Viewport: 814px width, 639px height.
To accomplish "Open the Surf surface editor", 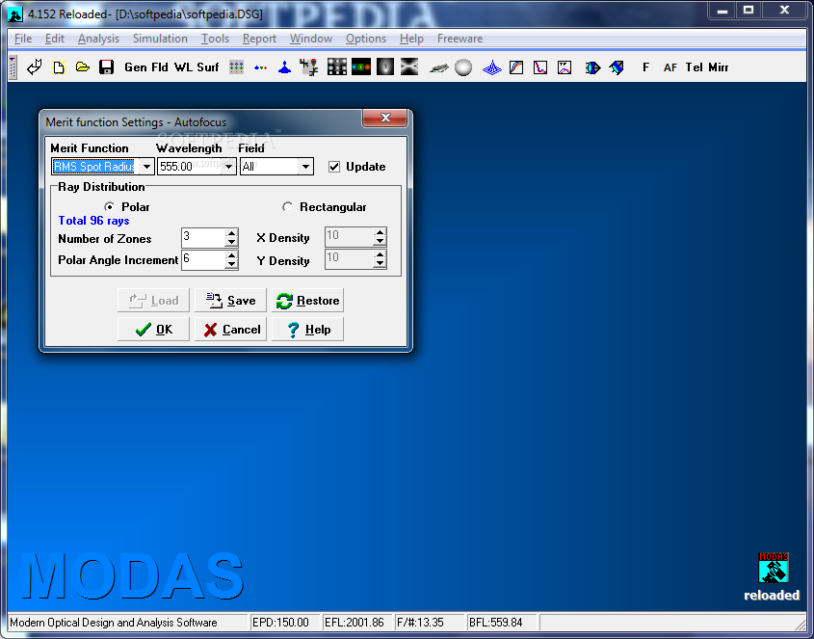I will [208, 67].
